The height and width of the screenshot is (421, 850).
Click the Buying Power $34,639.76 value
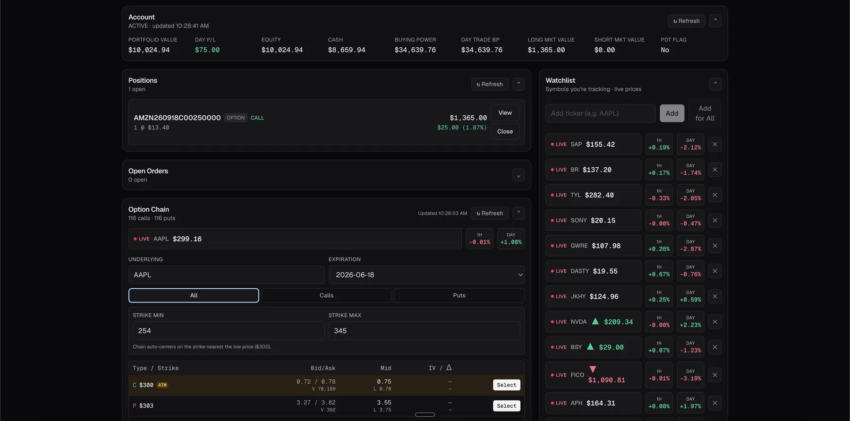[x=415, y=50]
